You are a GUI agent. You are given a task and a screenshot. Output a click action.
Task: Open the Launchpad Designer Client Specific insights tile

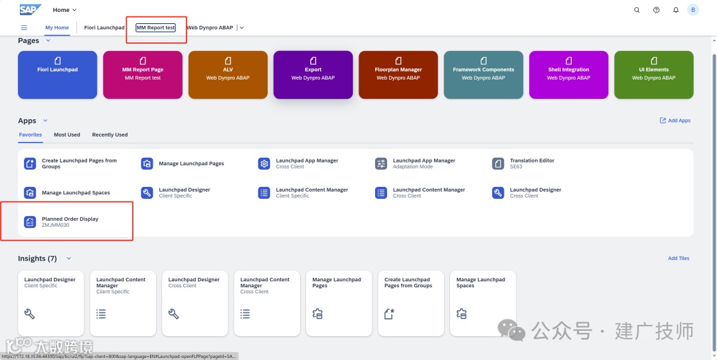point(50,304)
